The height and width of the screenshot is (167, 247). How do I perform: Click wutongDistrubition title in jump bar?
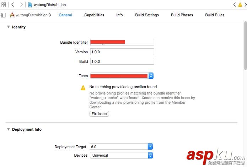[50, 5]
